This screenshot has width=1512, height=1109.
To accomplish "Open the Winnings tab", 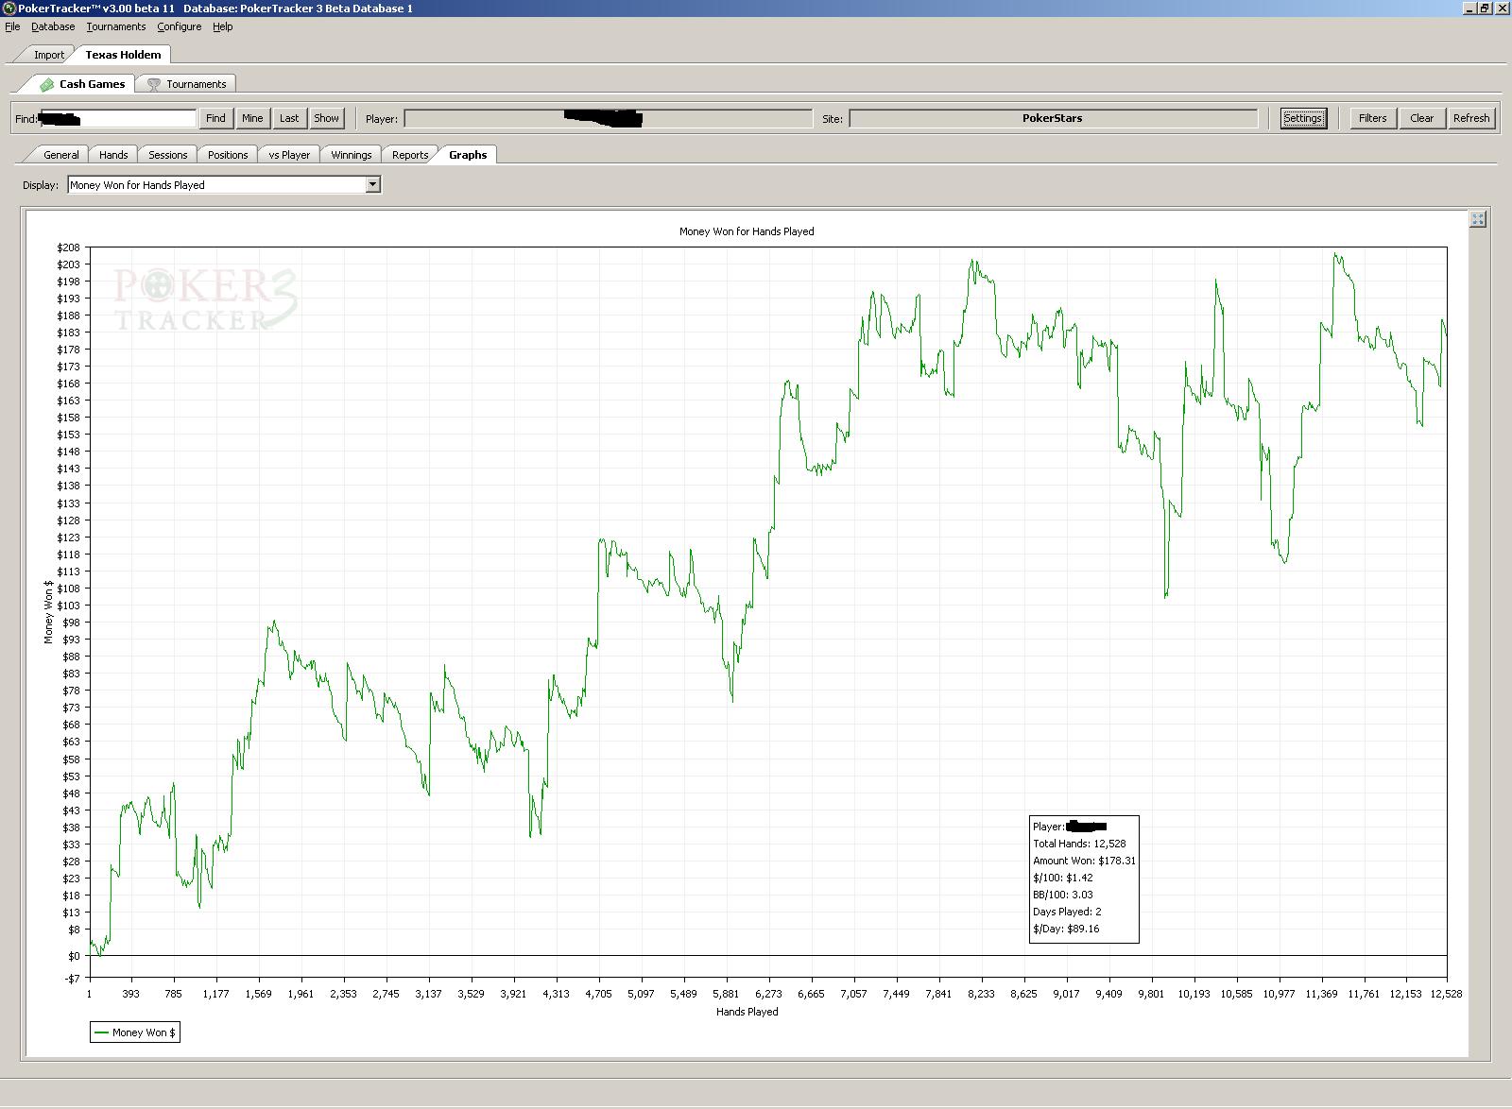I will point(351,155).
